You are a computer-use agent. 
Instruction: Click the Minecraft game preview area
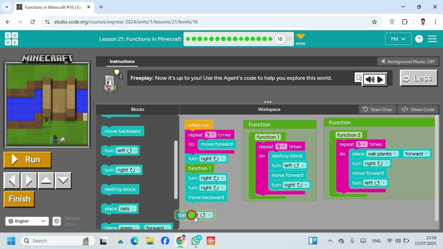[47, 105]
